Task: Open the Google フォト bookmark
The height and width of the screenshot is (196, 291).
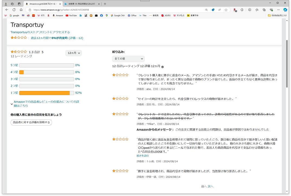Action: pos(118,16)
